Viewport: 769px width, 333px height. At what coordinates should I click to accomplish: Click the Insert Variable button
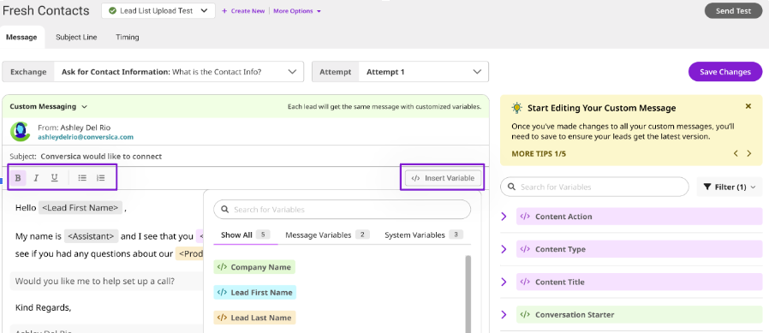point(444,178)
